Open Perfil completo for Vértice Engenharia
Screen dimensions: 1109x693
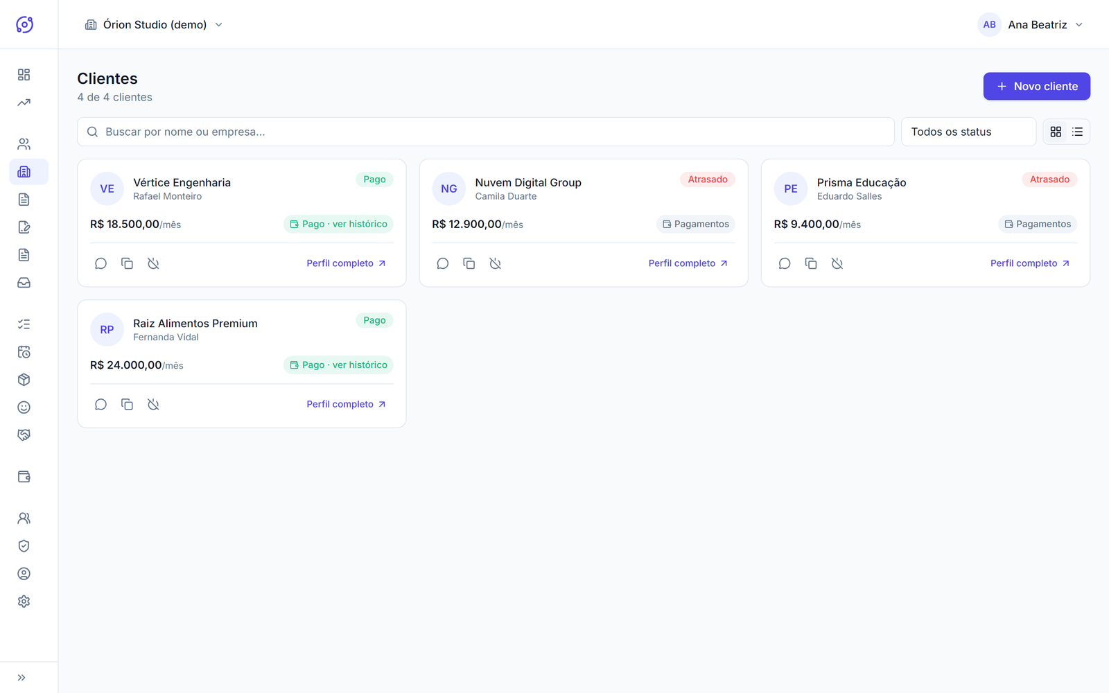tap(347, 263)
